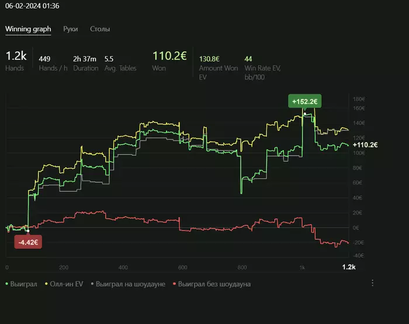Click the 400 x-axis label

coord(123,267)
